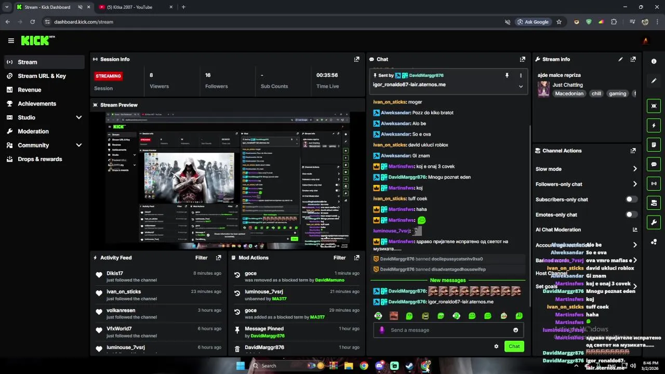This screenshot has height=374, width=665.
Task: Click the flame icon in top right
Action: 645,41
